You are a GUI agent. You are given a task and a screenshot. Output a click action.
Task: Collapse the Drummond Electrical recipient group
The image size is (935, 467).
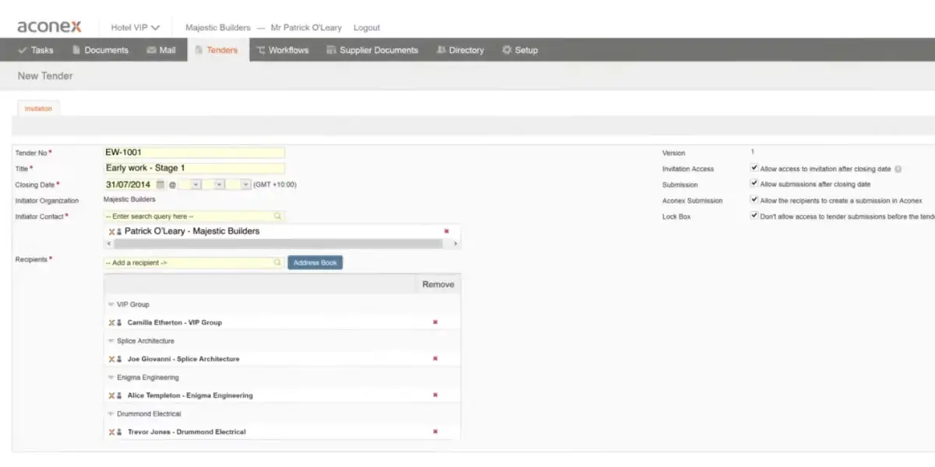click(111, 414)
